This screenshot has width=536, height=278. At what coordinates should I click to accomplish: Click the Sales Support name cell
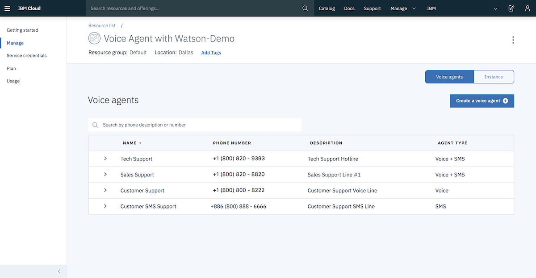137,175
